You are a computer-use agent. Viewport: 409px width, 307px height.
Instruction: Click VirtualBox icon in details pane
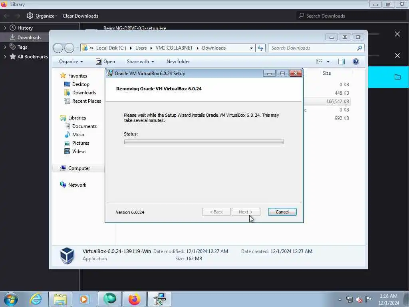(x=67, y=255)
